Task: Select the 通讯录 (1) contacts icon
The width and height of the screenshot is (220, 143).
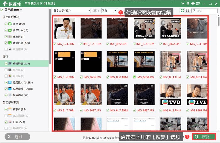Action: click(x=10, y=36)
